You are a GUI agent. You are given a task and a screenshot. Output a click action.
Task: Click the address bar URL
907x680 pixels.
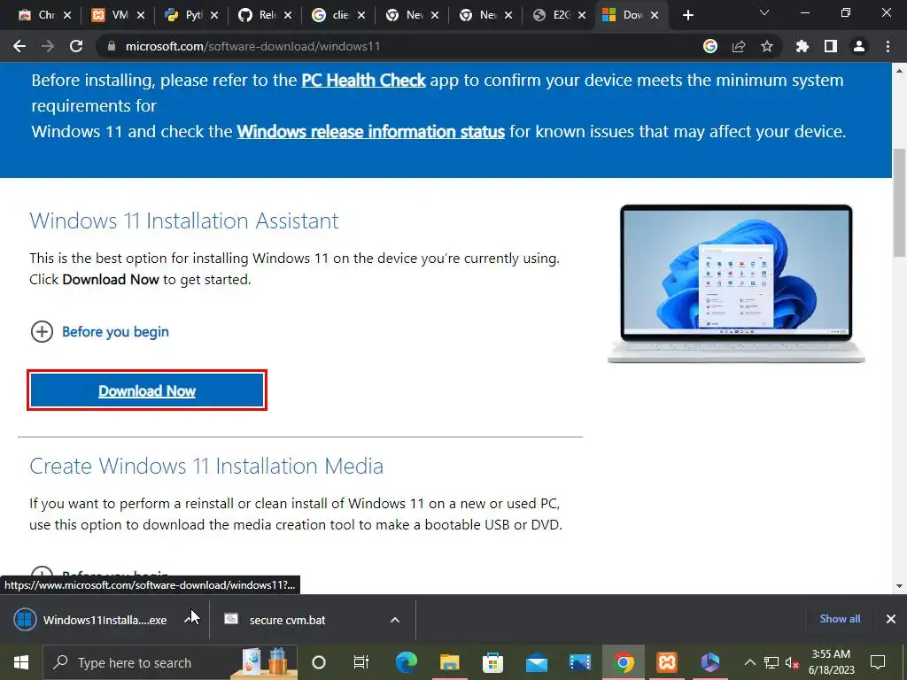click(x=252, y=46)
